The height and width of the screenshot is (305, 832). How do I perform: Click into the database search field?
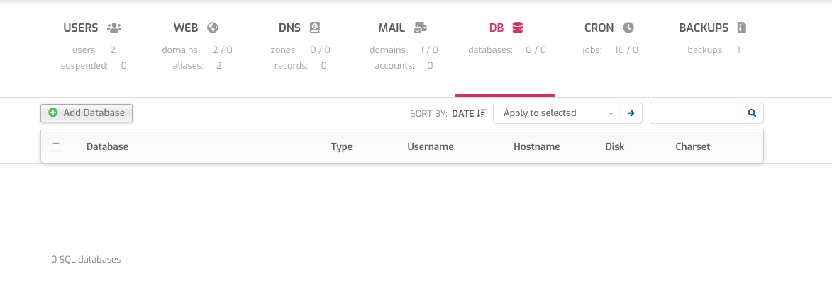696,113
